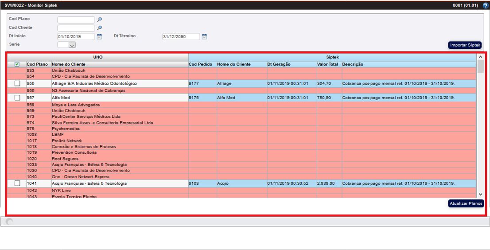Open Cod Cliente search magnifier
Screen dimensions: 490x250
[100, 28]
